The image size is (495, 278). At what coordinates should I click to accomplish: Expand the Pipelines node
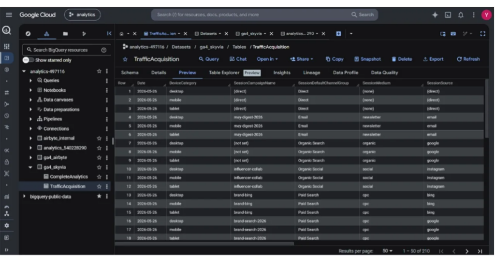click(30, 119)
